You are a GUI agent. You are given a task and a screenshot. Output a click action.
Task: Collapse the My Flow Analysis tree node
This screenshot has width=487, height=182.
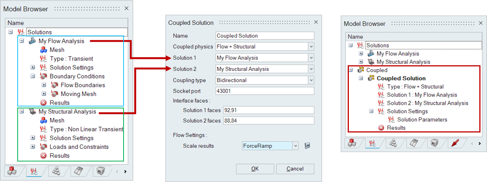(22, 41)
